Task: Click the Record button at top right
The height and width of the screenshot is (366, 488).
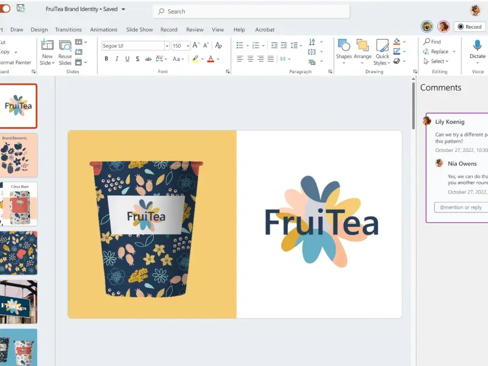Action: 470,27
